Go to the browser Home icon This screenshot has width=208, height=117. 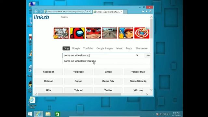(x=143, y=12)
